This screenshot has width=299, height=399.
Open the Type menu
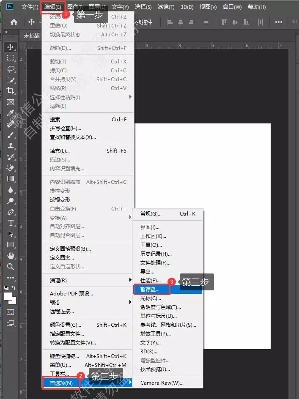click(120, 7)
